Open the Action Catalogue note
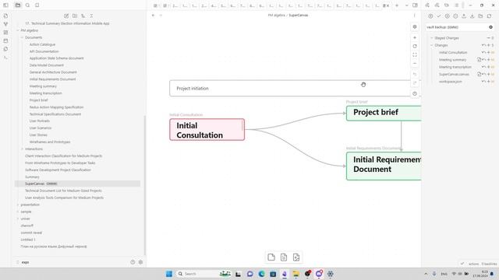The width and height of the screenshot is (499, 280). point(42,44)
